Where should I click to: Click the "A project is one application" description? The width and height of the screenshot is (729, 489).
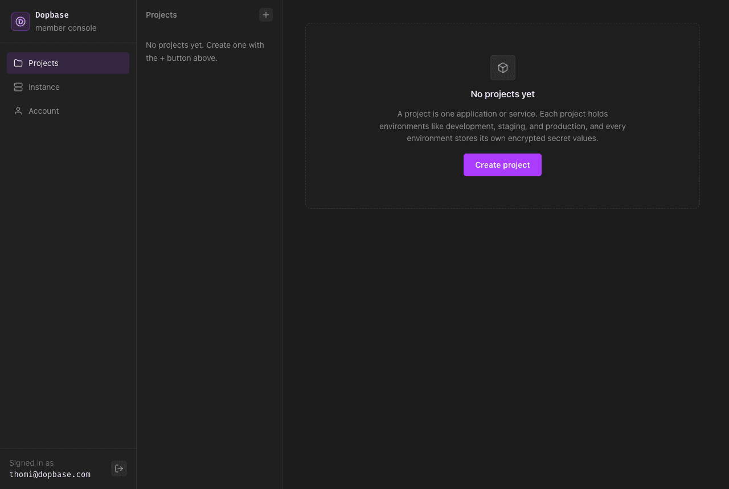coord(503,126)
